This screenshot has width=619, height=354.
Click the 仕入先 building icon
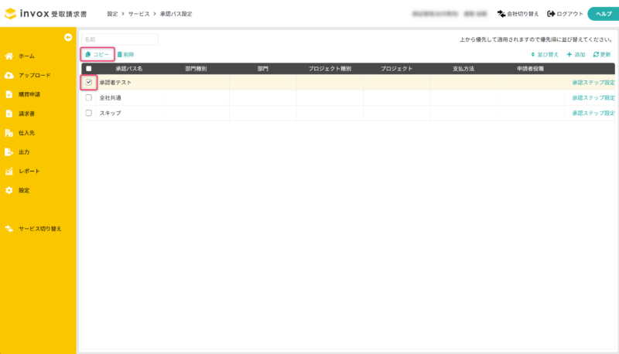point(9,133)
